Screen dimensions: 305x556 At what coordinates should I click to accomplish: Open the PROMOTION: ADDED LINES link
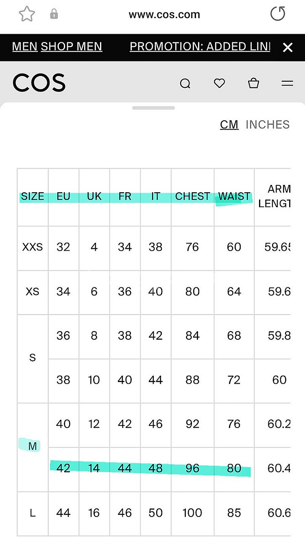click(200, 47)
